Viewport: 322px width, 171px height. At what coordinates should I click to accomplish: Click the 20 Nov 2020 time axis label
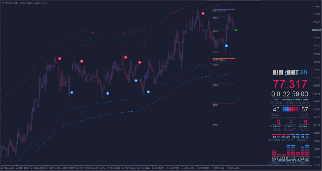[7, 168]
